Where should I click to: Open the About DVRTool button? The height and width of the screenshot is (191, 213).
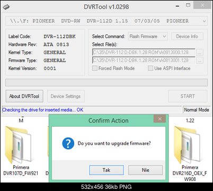[x=24, y=96]
